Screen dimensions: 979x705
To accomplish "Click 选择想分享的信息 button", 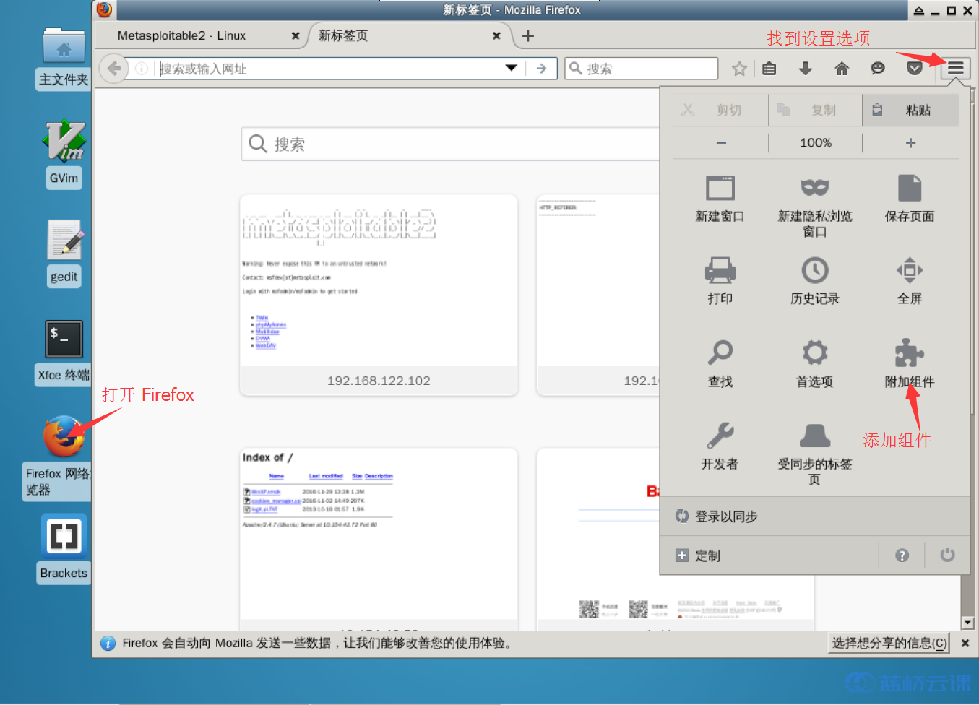I will click(889, 643).
